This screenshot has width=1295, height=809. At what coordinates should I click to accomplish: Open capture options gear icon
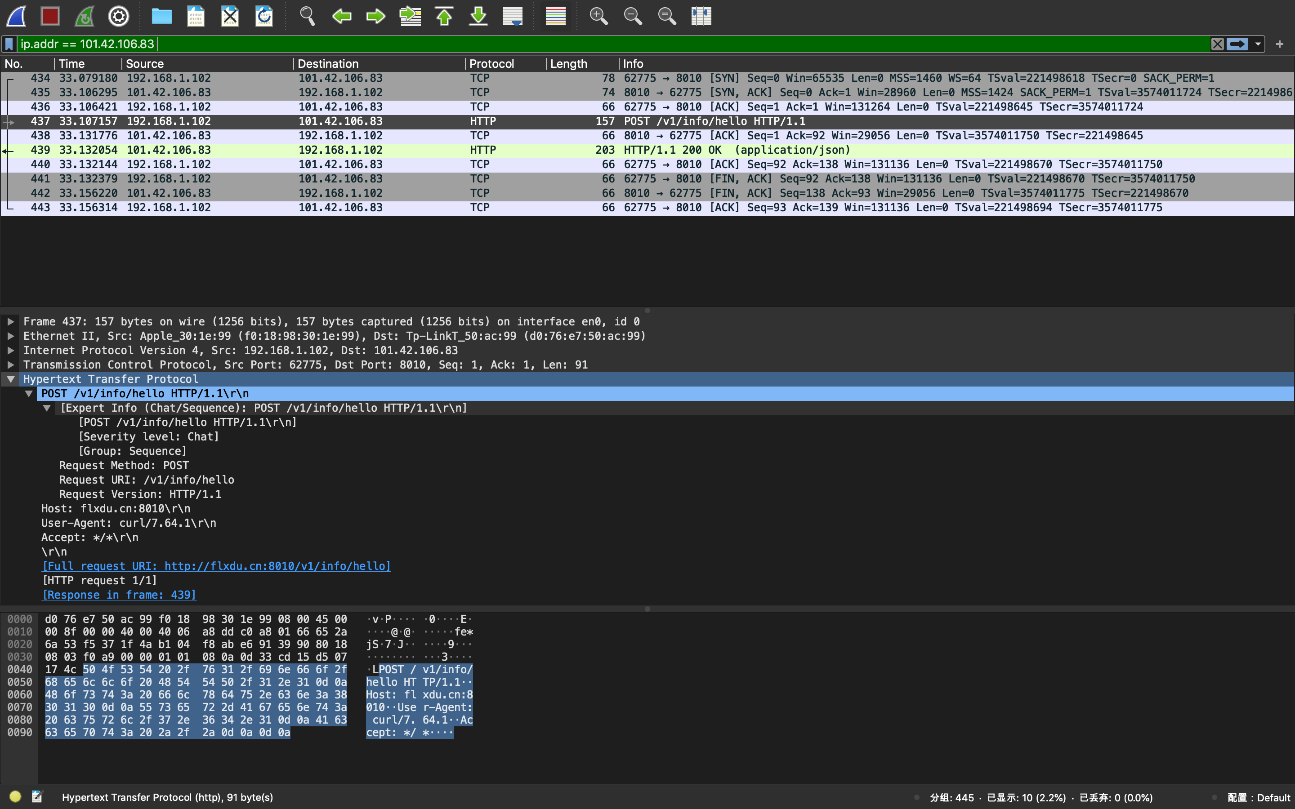point(119,16)
